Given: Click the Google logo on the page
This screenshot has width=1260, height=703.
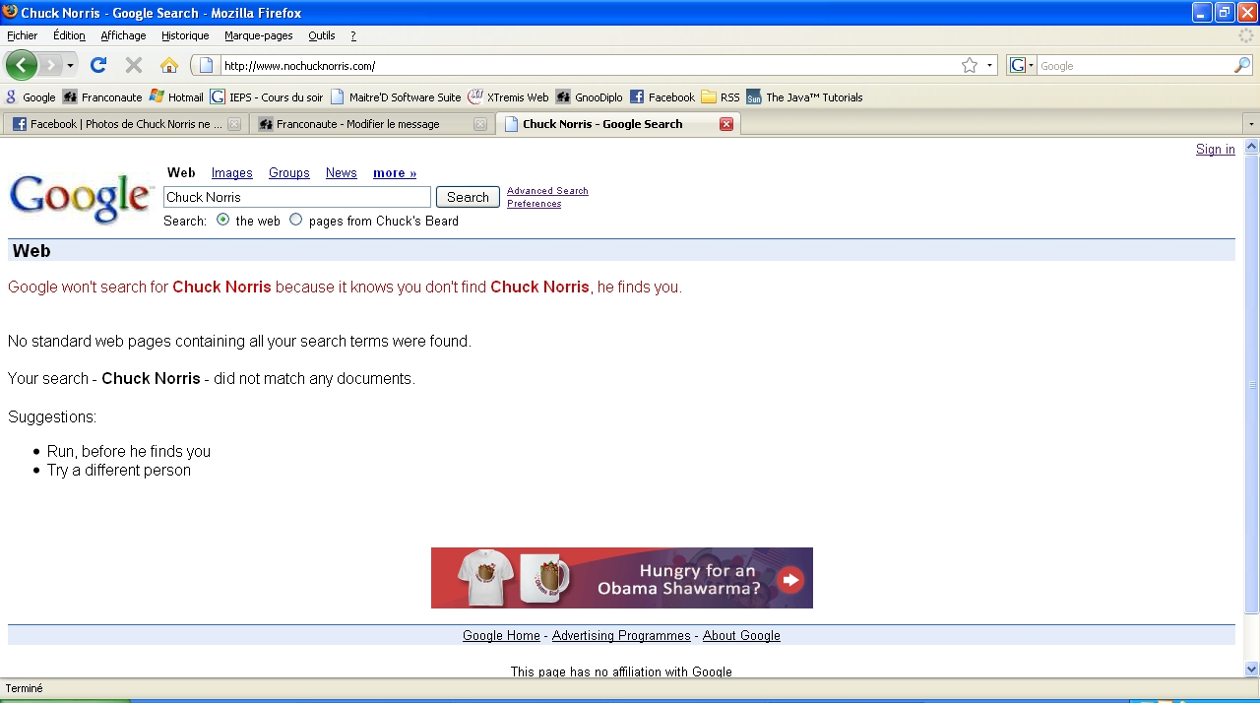Looking at the screenshot, I should point(82,198).
